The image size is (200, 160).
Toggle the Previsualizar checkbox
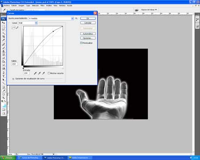(81, 43)
